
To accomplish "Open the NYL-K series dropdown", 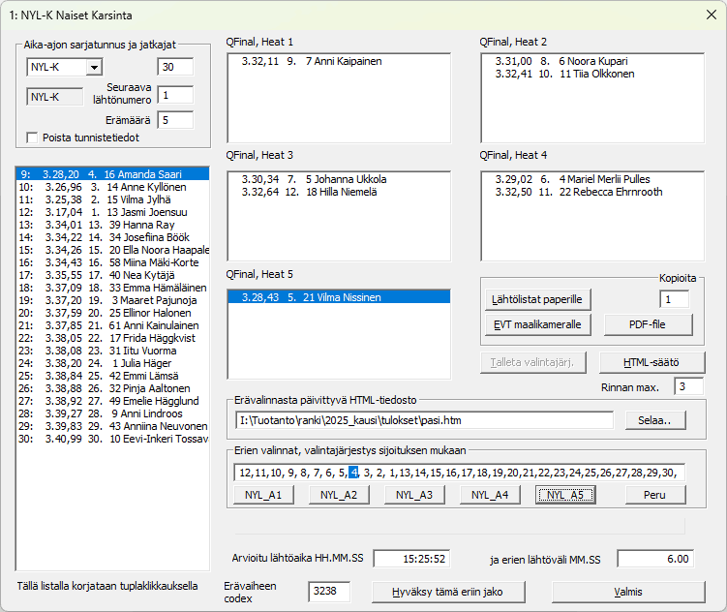I will coord(94,67).
